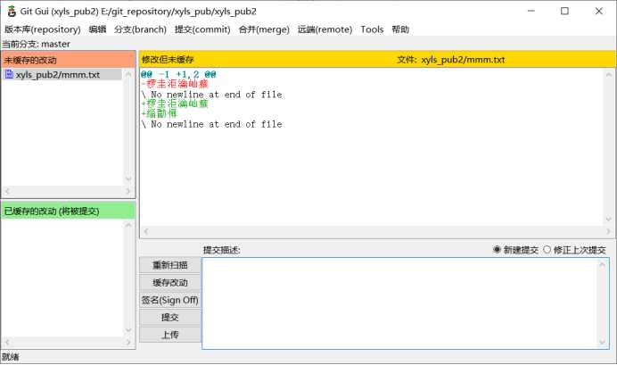Click left arrow of diff view horizontal scrollbar
617x365 pixels.
(x=145, y=231)
